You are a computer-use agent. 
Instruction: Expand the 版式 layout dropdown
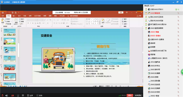pos(22,19)
